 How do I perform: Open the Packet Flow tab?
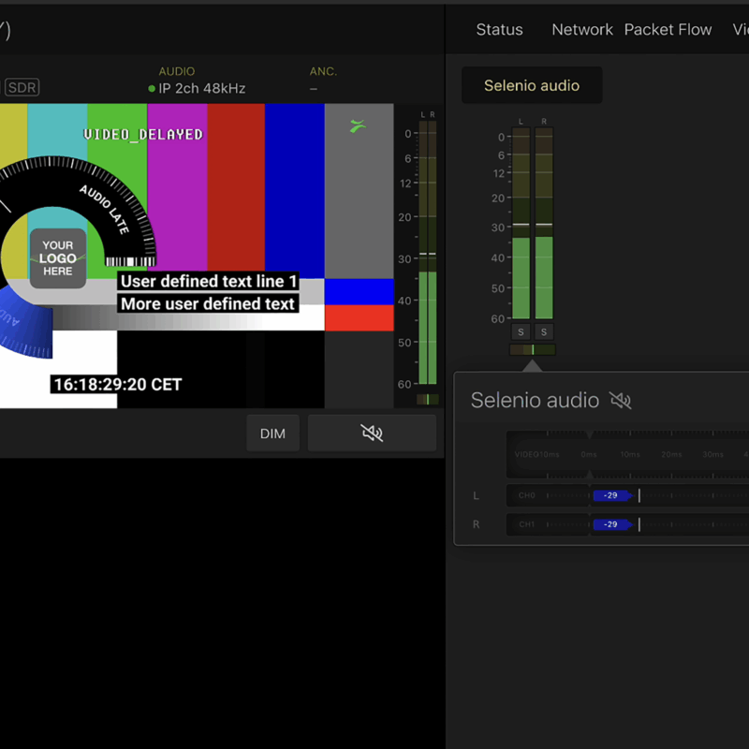(668, 30)
